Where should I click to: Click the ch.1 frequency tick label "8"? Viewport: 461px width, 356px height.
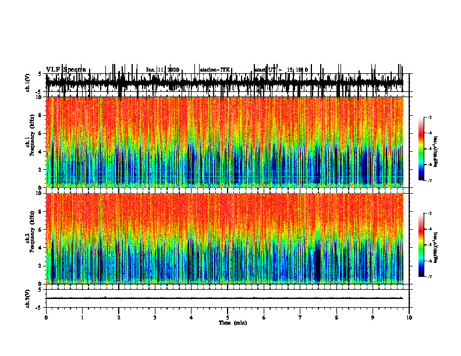tap(40, 115)
